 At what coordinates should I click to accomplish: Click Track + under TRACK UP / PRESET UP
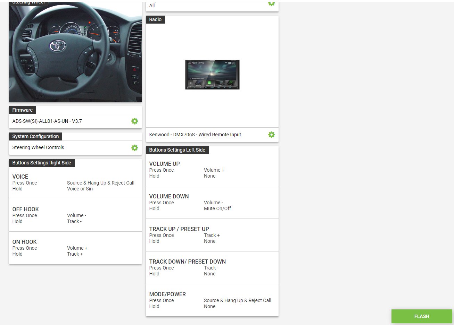coord(212,235)
